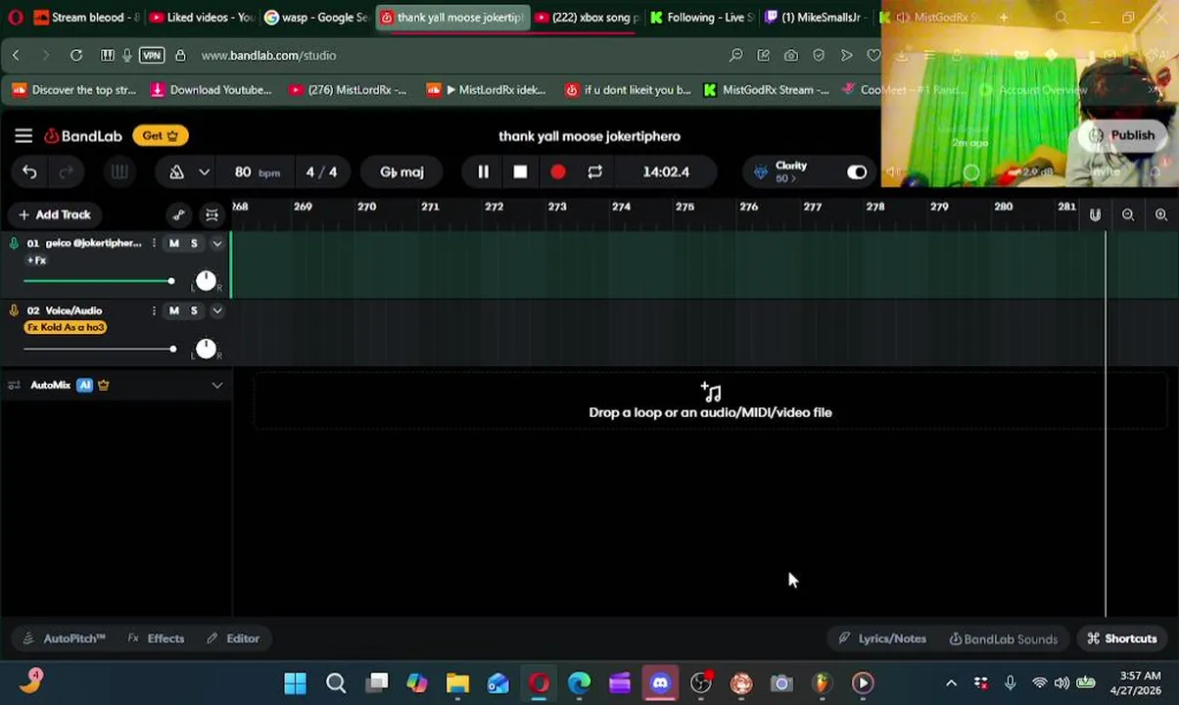Pause playback
The image size is (1179, 705).
pyautogui.click(x=483, y=172)
